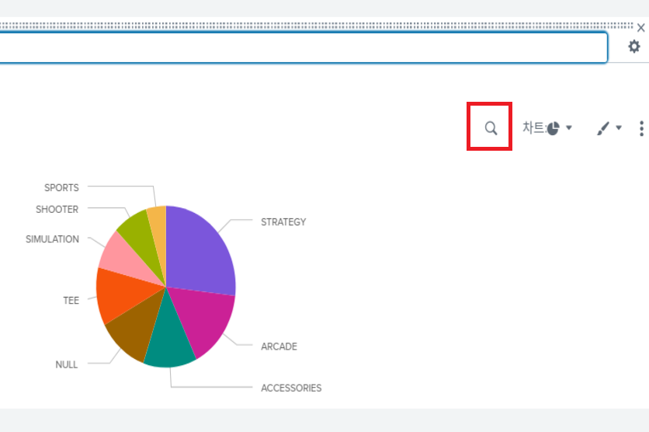The height and width of the screenshot is (432, 649).
Task: Click the ACCESSORIES label
Action: (x=291, y=388)
